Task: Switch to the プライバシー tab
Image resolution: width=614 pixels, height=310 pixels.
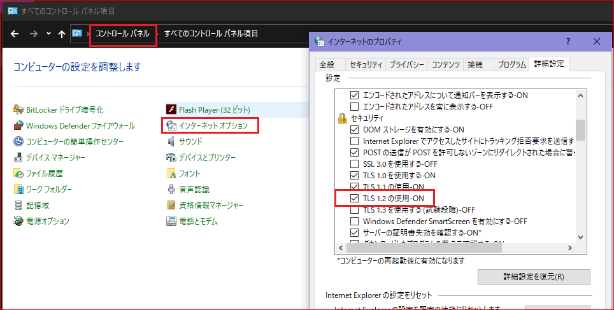Action: (407, 64)
